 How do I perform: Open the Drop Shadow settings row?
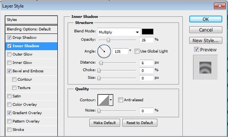[31, 38]
